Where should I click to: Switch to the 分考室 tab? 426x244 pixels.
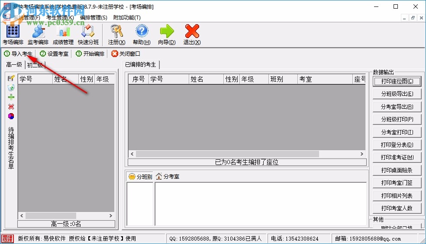click(168, 177)
